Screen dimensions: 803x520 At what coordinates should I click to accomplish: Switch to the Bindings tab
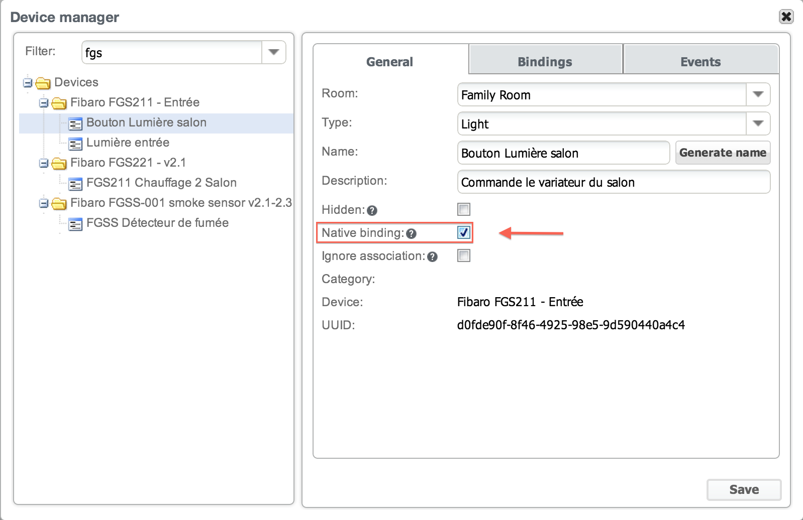545,62
